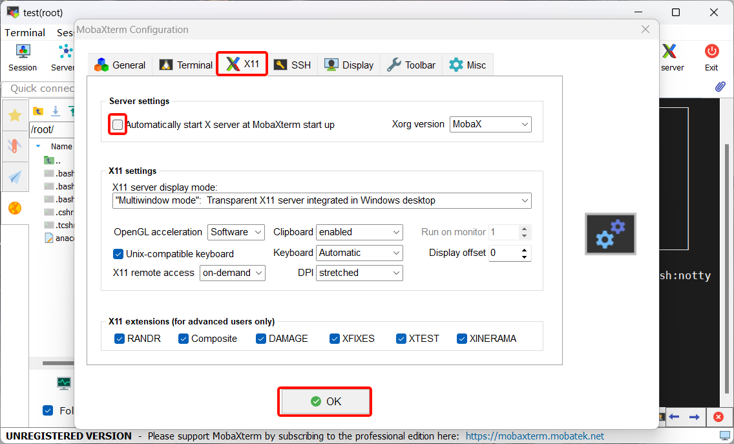Increase the Display offset value

tap(524, 249)
